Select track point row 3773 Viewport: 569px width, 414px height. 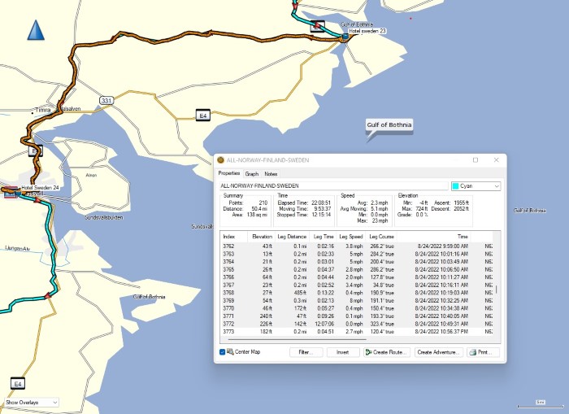[357, 332]
